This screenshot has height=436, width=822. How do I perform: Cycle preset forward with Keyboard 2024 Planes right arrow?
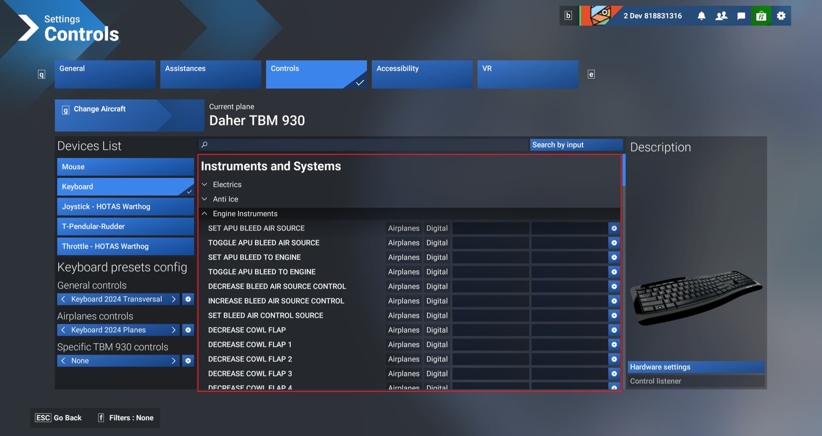(174, 330)
